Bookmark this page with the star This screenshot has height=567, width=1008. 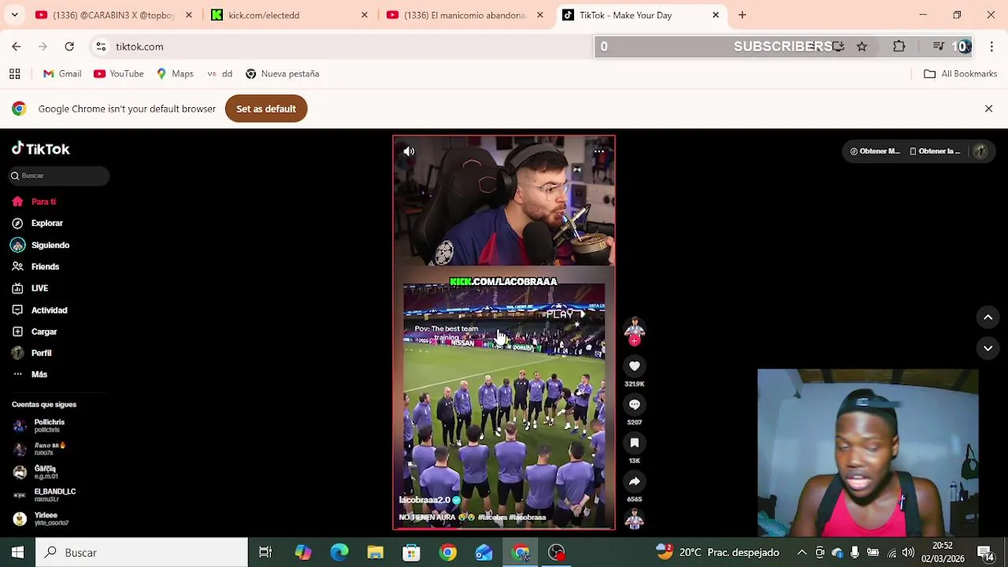[x=862, y=46]
